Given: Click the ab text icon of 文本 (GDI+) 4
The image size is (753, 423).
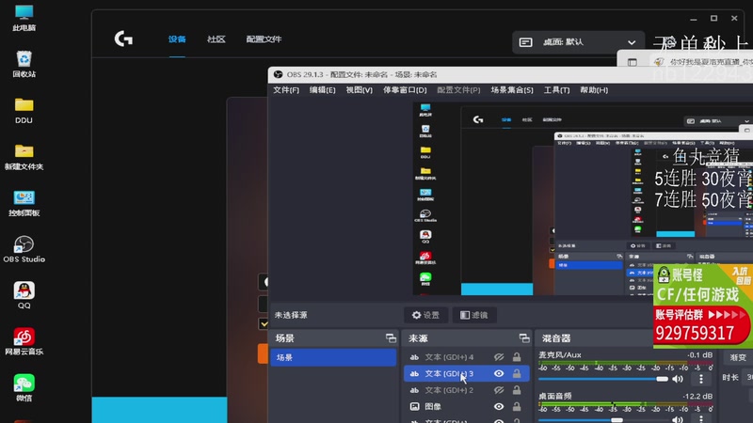Looking at the screenshot, I should click(x=414, y=357).
